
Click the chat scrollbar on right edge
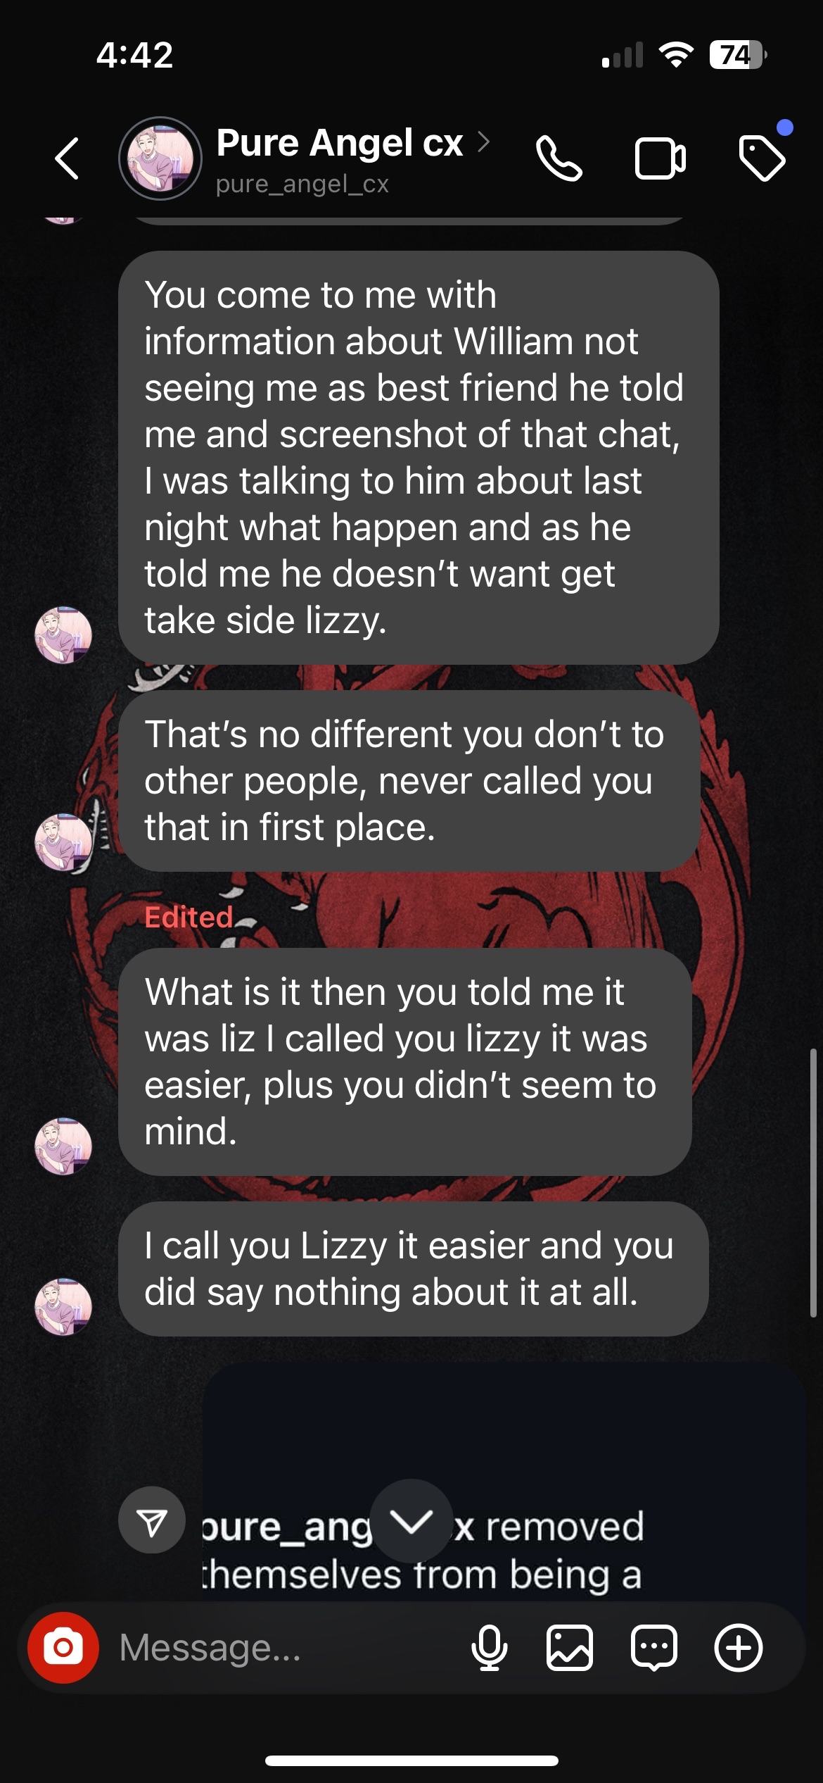point(813,1183)
